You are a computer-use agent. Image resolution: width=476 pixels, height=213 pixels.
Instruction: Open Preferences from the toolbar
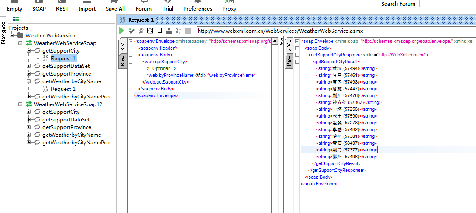[198, 6]
